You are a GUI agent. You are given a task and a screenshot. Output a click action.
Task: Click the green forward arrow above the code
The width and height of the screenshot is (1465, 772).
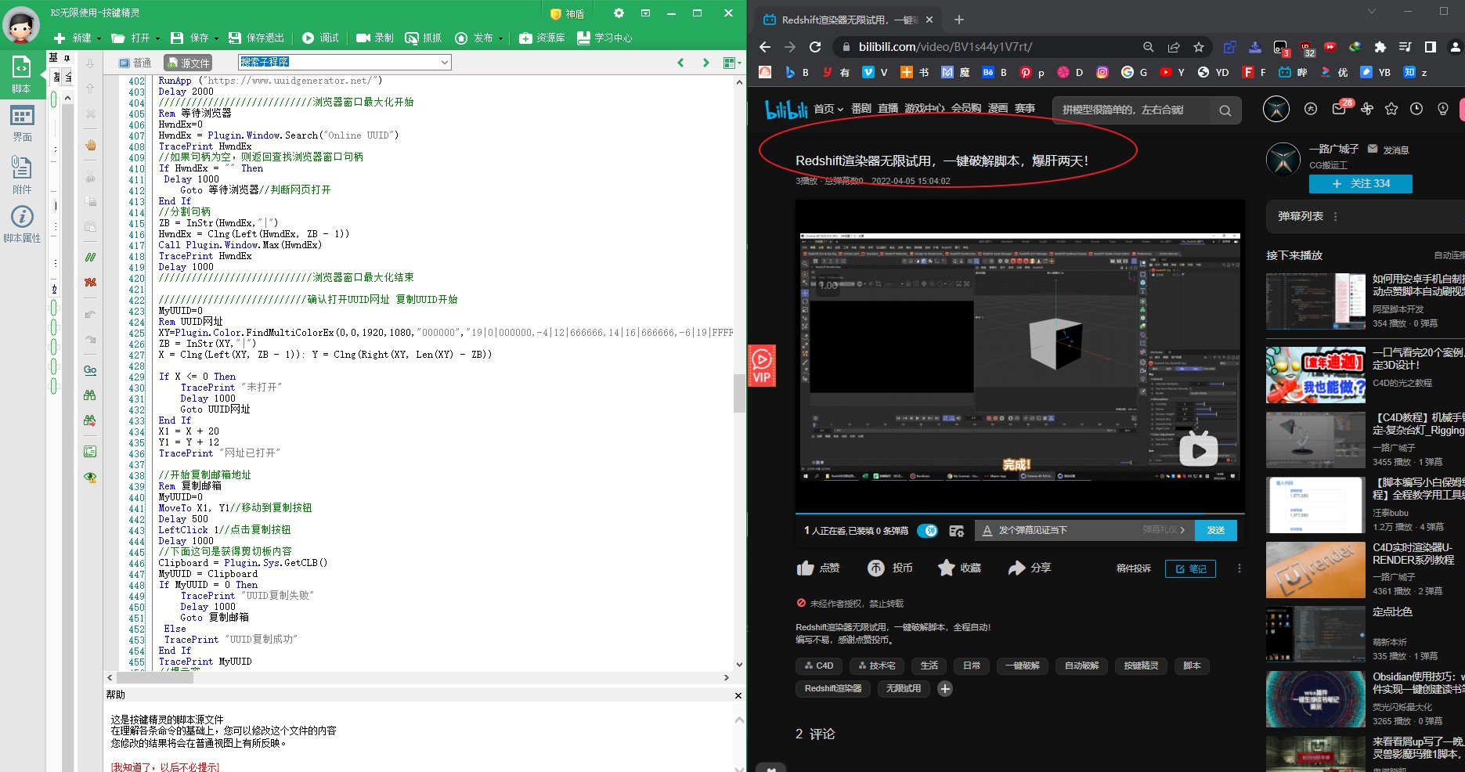[x=705, y=63]
